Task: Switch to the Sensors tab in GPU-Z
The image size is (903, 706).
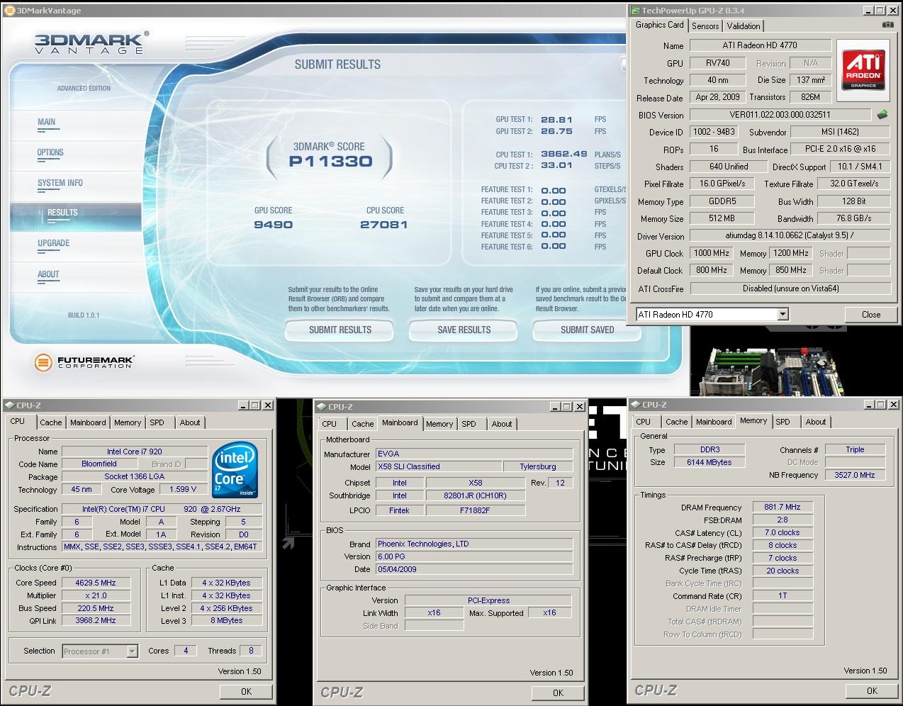Action: pyautogui.click(x=705, y=26)
